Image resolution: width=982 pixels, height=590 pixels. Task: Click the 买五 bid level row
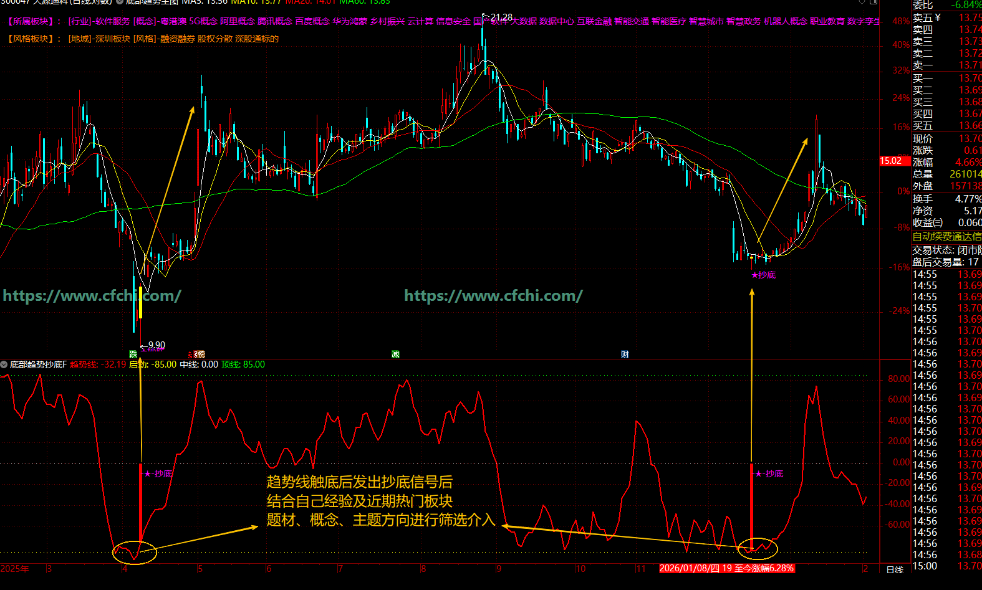click(946, 125)
